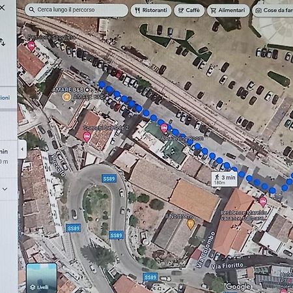Expand the route details chevron
Image resolution: width=293 pixels, height=293 pixels.
click(x=5, y=189)
